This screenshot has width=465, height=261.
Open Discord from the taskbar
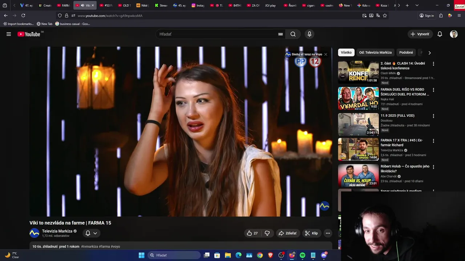(324, 255)
